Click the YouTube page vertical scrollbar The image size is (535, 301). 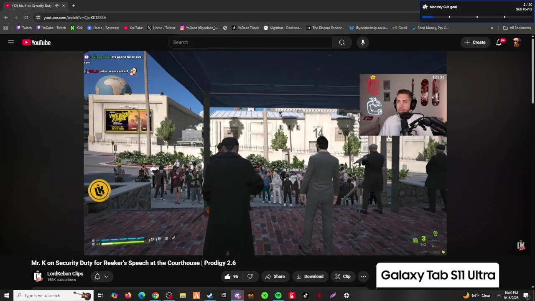click(x=533, y=70)
